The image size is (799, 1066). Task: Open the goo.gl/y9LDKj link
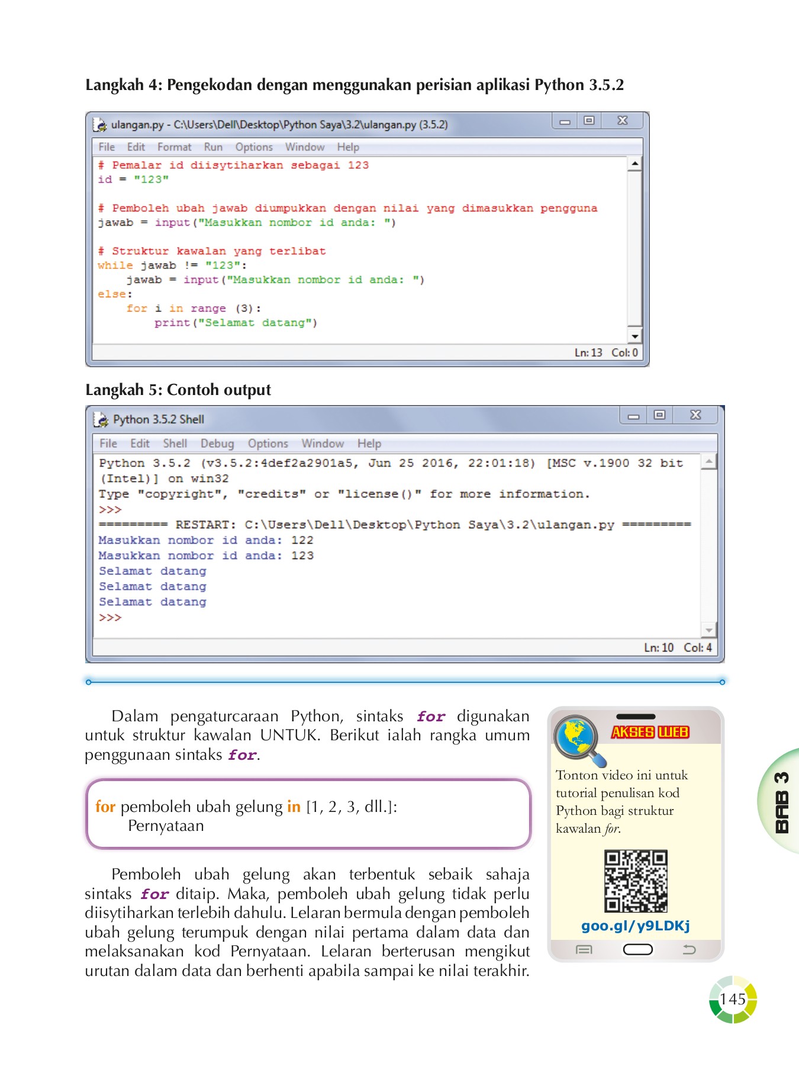coord(636,926)
